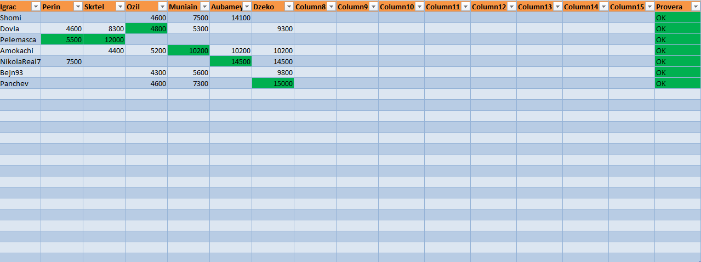
Task: Select the cell with 5300
Action: coord(189,29)
